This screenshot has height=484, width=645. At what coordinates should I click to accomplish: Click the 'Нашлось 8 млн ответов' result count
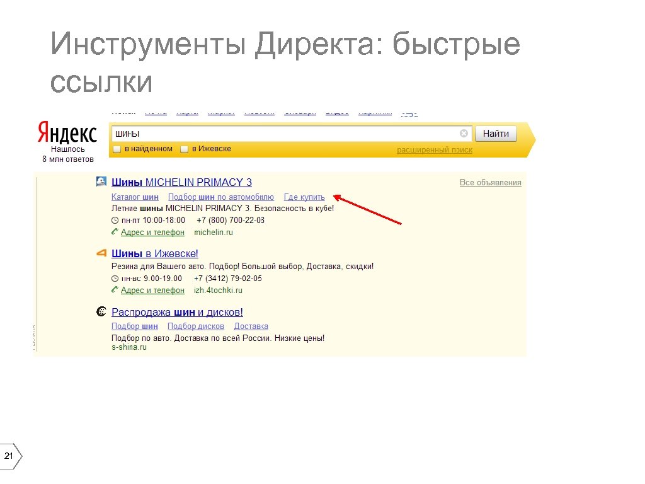click(x=68, y=154)
